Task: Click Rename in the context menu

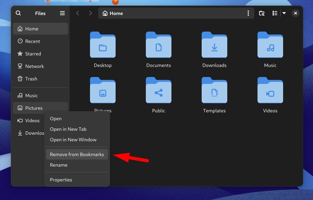Action: pyautogui.click(x=58, y=165)
